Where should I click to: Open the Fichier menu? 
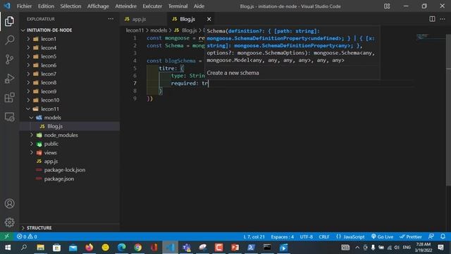pos(24,6)
